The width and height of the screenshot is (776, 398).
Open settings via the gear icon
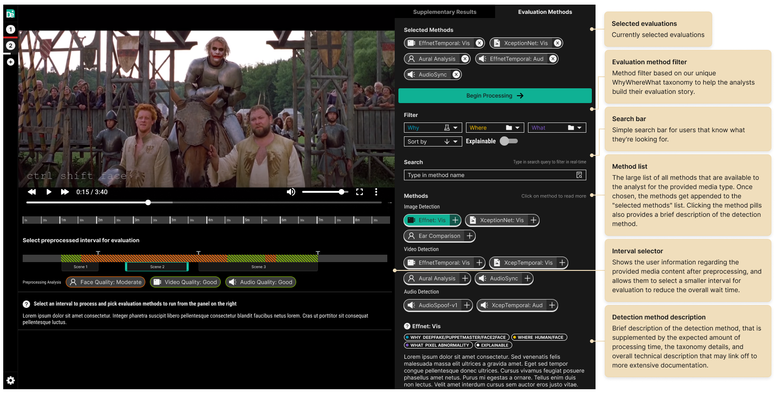click(x=11, y=380)
